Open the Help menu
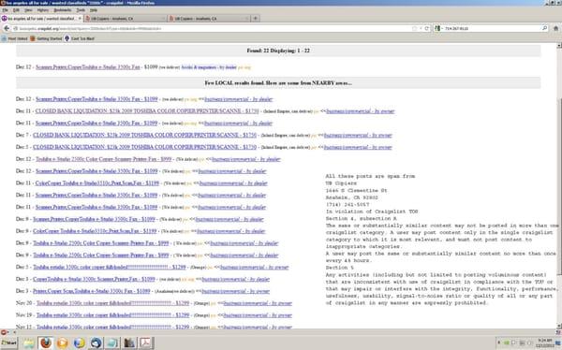Viewport: 562px width, 350px height. (x=93, y=10)
